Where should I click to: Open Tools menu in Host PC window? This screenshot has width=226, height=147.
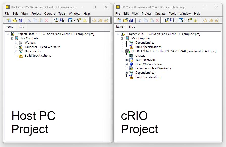point(62,14)
